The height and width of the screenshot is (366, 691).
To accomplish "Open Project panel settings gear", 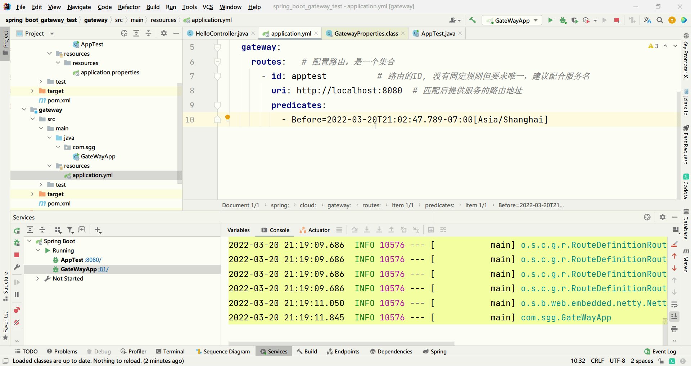I will pyautogui.click(x=164, y=33).
